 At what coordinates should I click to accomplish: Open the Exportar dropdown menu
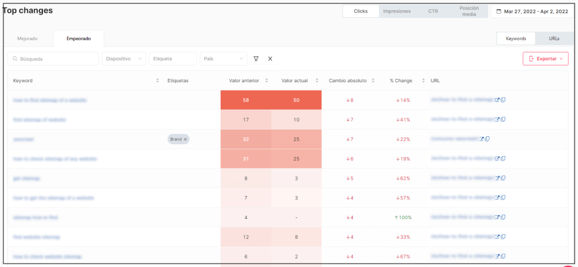(x=545, y=59)
